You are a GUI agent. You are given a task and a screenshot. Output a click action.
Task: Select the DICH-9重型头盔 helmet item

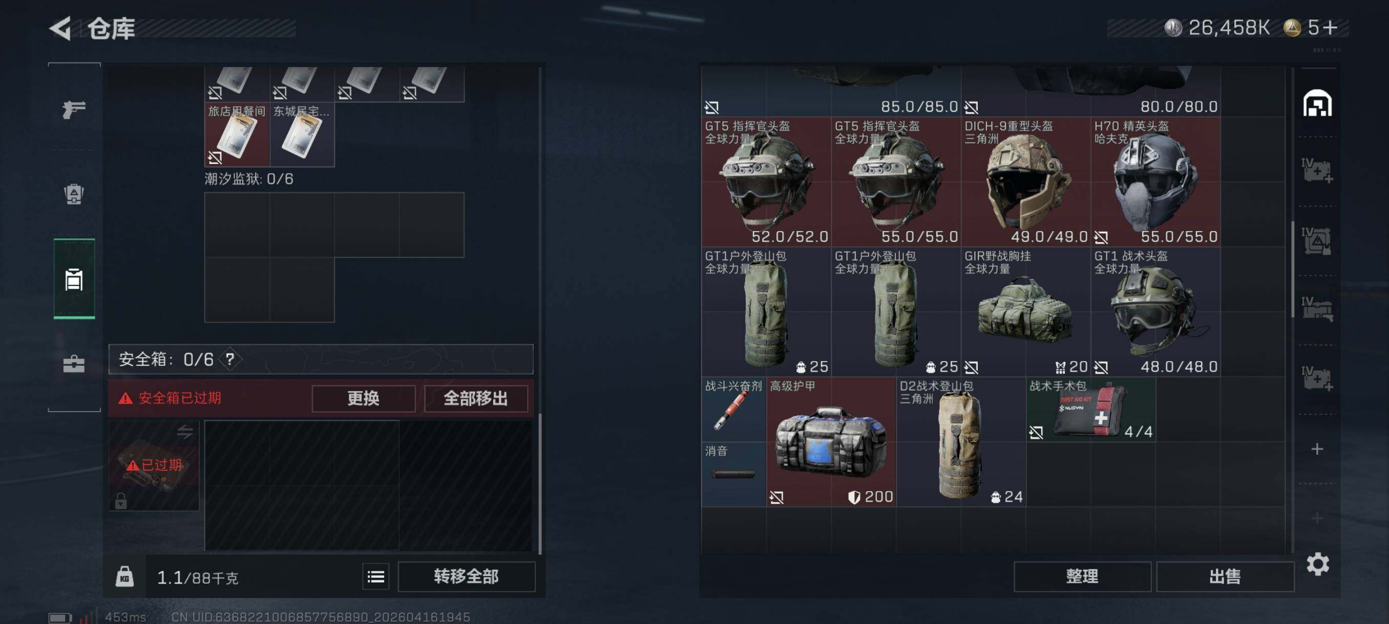[1025, 182]
